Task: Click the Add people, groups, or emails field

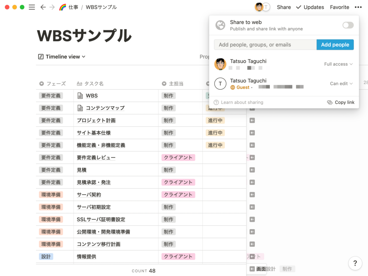Action: 265,45
